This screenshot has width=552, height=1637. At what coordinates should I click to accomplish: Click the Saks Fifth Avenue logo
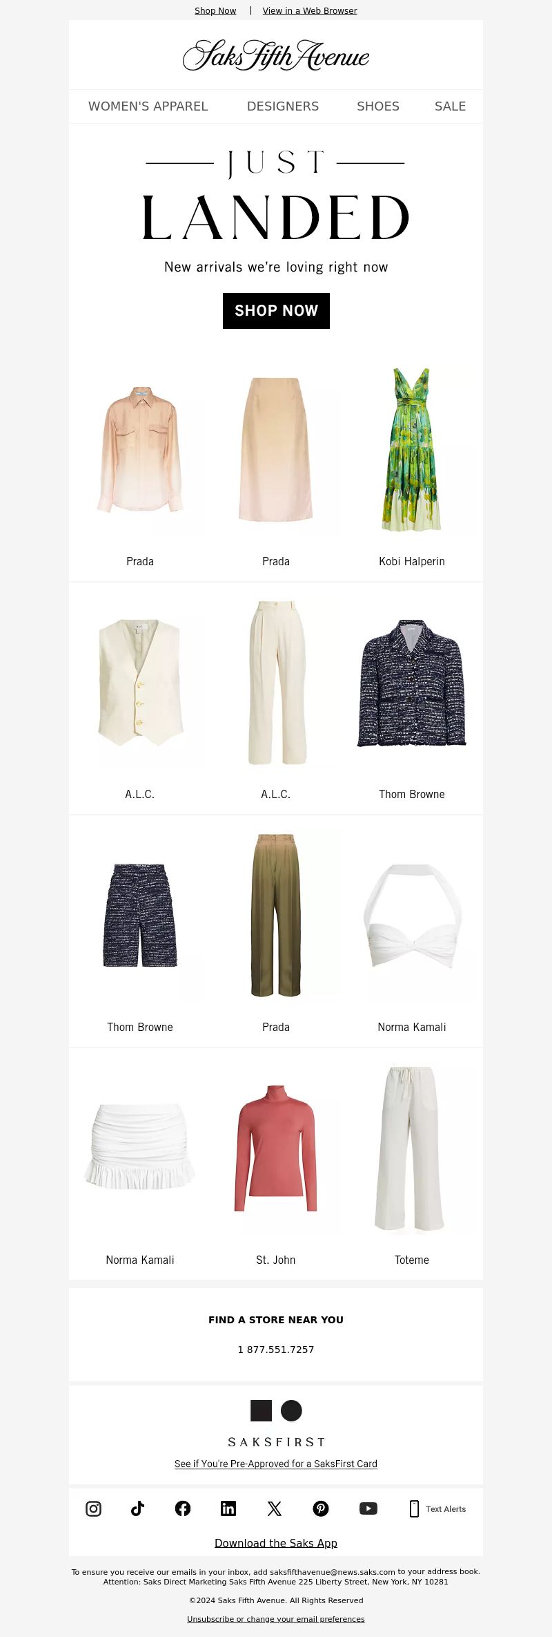point(276,55)
